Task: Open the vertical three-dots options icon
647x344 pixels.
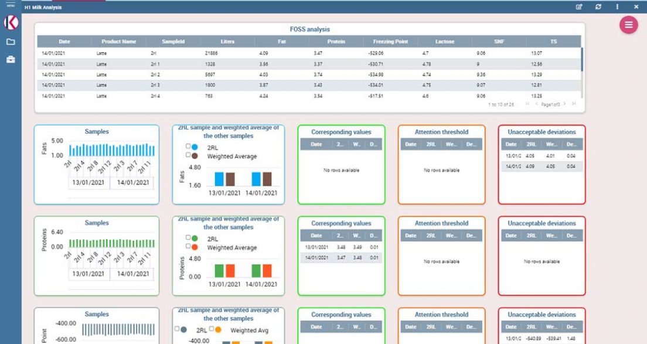Action: 617,6
